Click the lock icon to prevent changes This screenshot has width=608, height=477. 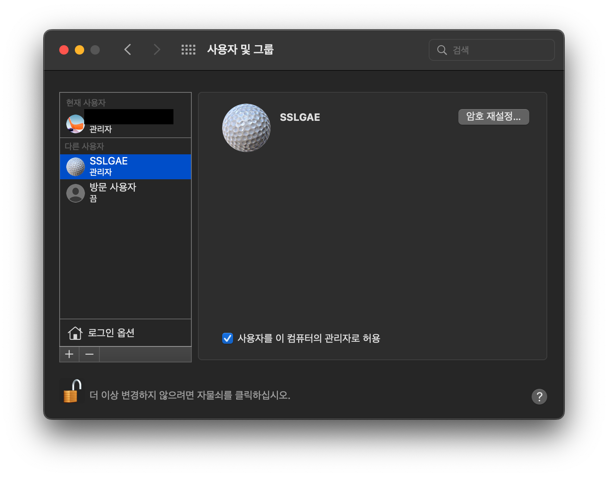[72, 391]
